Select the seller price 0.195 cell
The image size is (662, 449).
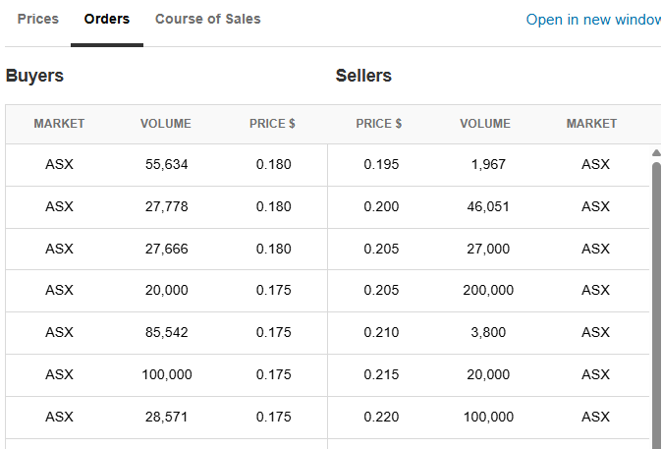click(381, 165)
